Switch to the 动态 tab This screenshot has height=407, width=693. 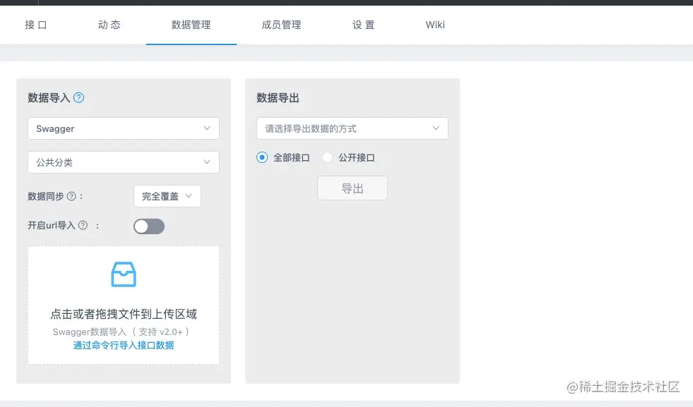[109, 25]
